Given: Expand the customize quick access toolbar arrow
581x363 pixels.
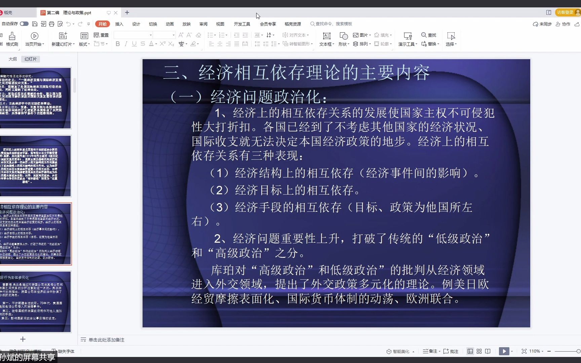Looking at the screenshot, I should (88, 24).
